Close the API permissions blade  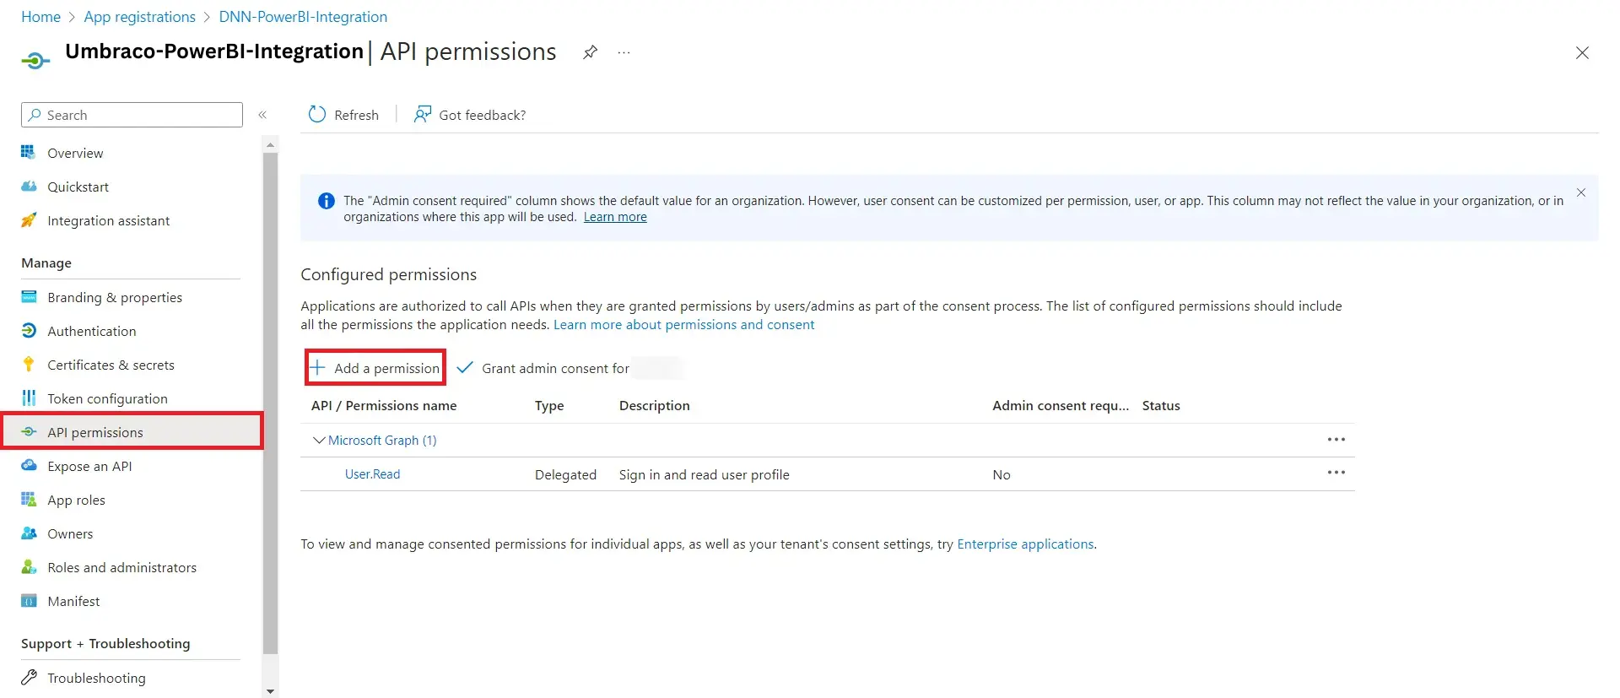pos(1582,53)
